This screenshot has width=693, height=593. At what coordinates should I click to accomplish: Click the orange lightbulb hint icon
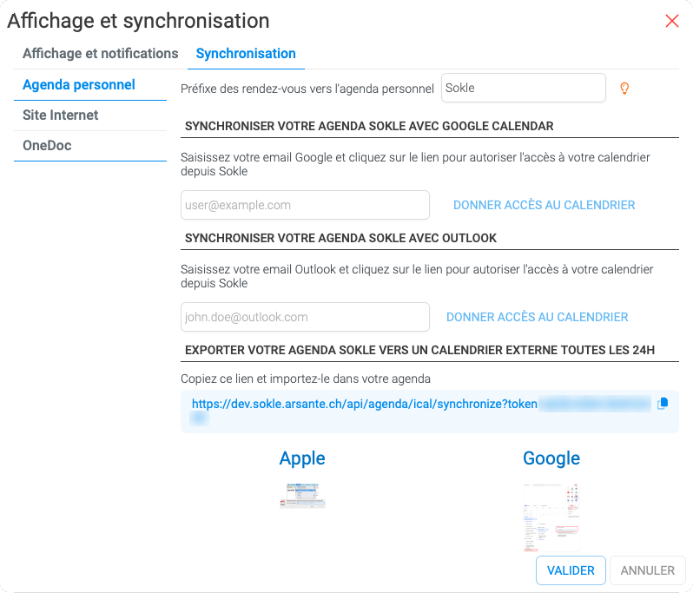point(624,89)
